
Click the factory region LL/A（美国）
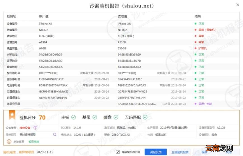coord(47,36)
